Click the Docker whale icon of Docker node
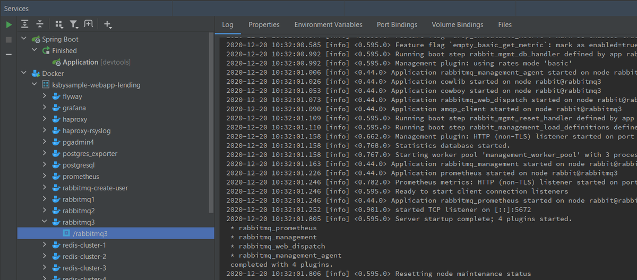Image resolution: width=637 pixels, height=280 pixels. click(36, 73)
